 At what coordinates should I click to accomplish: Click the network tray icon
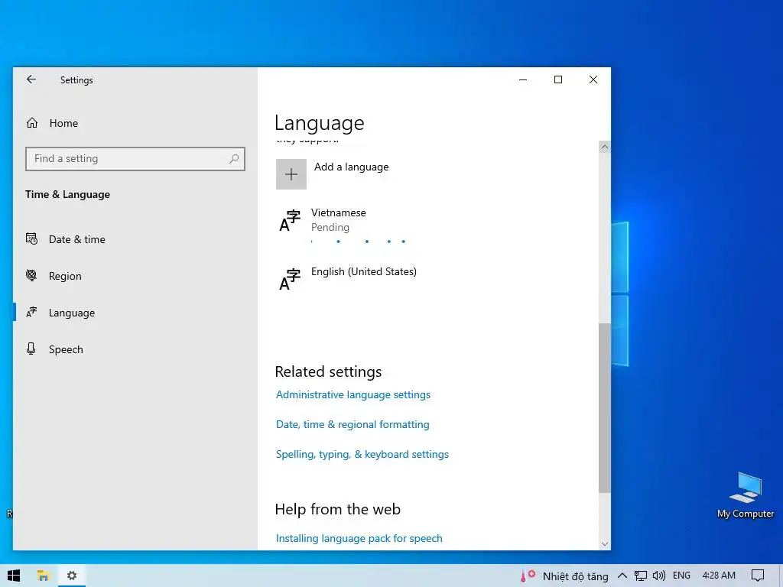tap(641, 576)
